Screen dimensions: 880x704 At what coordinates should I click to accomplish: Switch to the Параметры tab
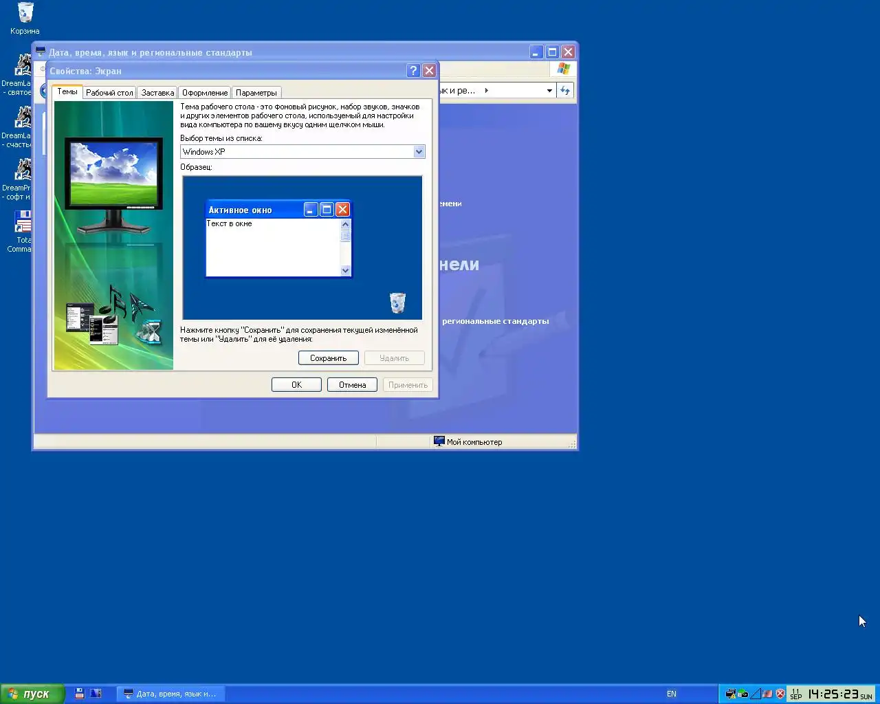(x=256, y=93)
